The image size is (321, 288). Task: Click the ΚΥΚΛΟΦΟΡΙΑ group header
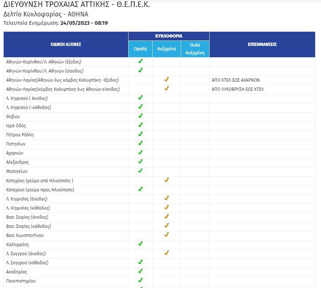pos(169,36)
